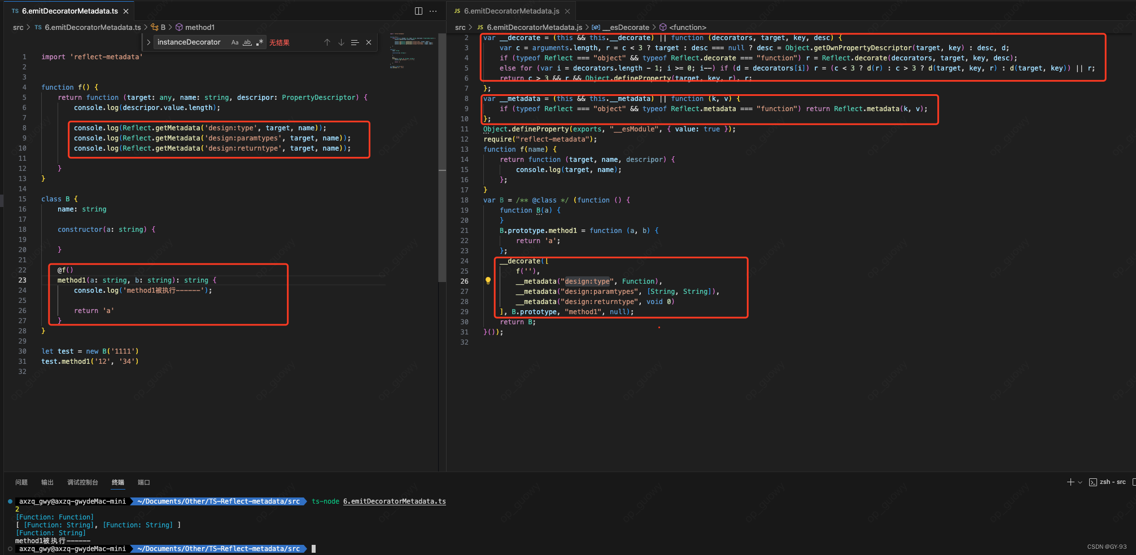Click class B breadcrumb item
1136x555 pixels.
tap(159, 27)
